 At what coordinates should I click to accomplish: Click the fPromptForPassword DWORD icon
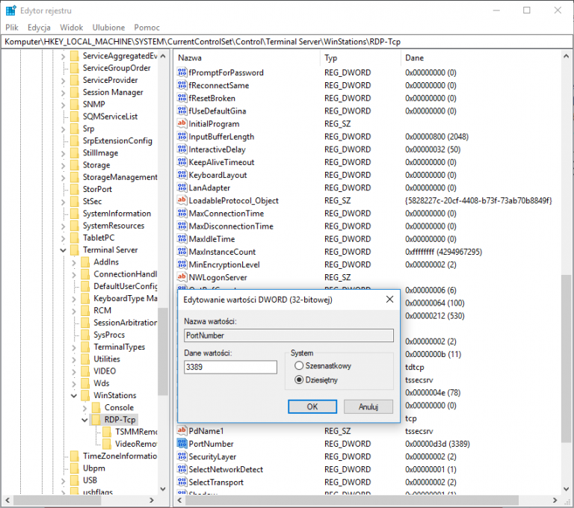(182, 73)
